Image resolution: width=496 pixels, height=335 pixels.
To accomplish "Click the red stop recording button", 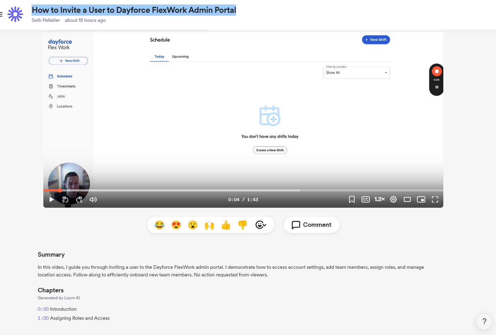I will (437, 71).
